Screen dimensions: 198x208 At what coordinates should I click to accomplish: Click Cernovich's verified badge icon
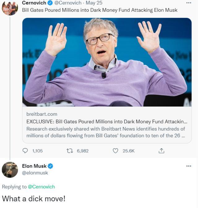[x=50, y=3]
